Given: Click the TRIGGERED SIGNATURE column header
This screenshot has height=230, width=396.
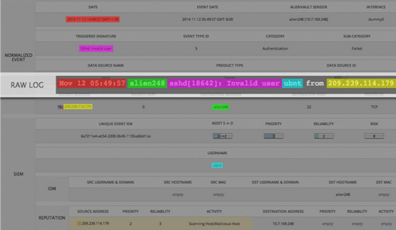Looking at the screenshot, I should (x=96, y=36).
